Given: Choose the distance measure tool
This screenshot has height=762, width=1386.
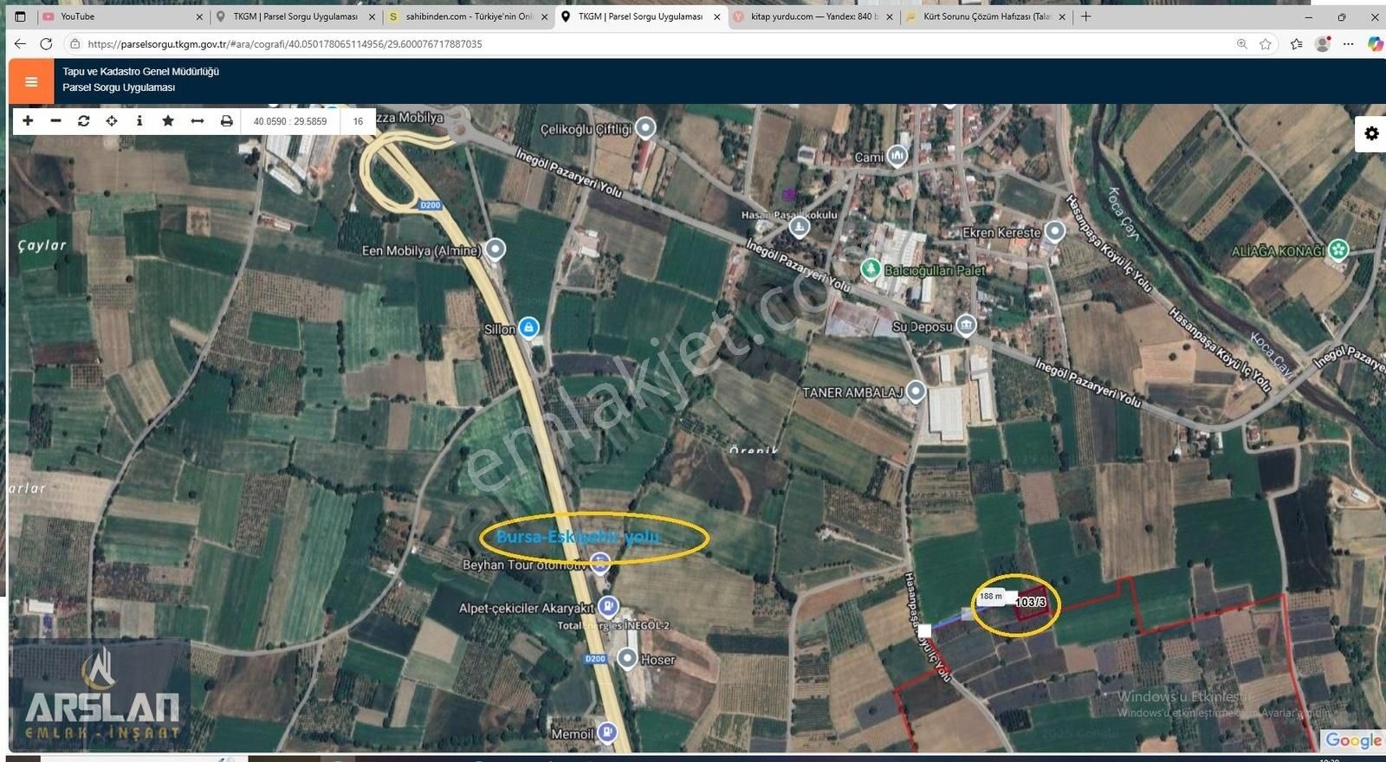Looking at the screenshot, I should pos(198,121).
